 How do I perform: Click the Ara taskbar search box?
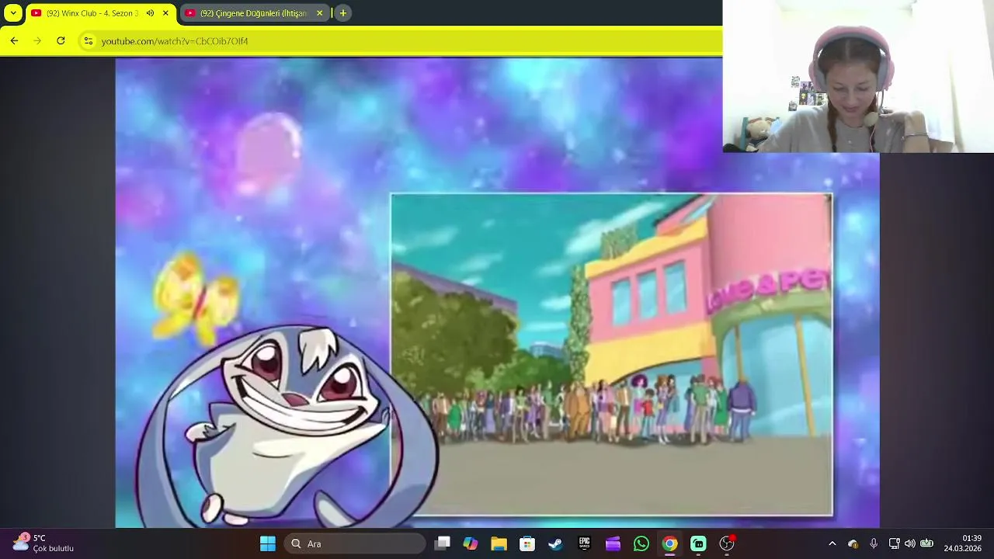click(354, 543)
